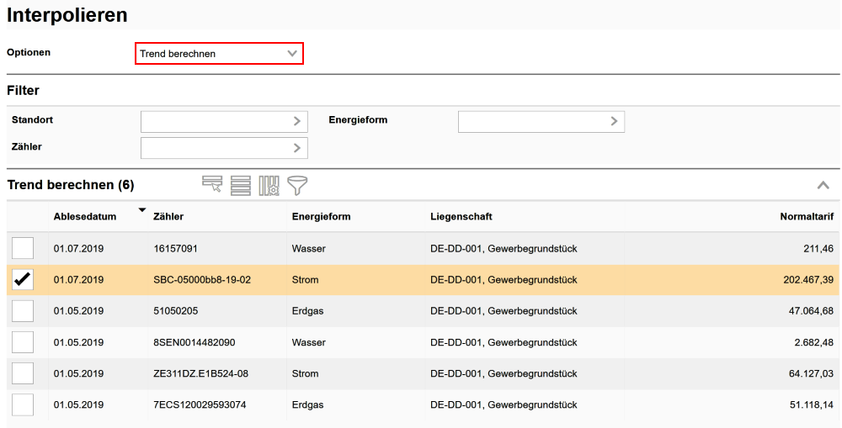Check the box for meter 8SEN0014482090
842x428 pixels.
pyautogui.click(x=23, y=342)
